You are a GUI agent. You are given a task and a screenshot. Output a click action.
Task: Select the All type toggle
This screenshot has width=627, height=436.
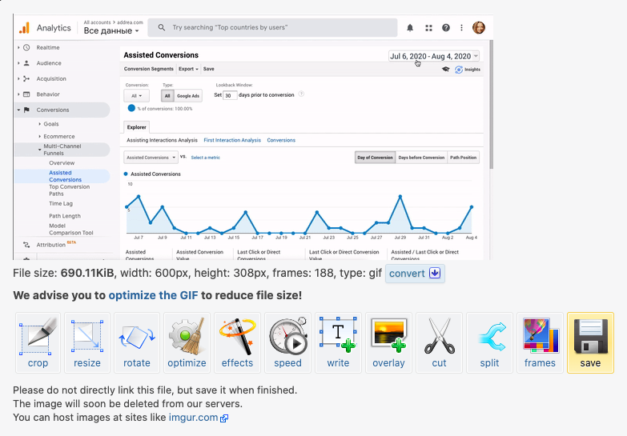167,96
